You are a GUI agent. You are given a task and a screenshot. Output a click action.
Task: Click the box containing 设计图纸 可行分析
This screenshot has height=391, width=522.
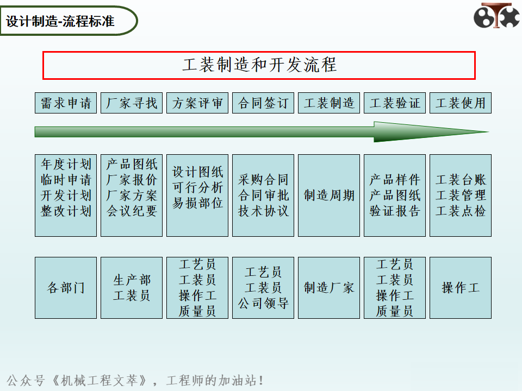[197, 195]
